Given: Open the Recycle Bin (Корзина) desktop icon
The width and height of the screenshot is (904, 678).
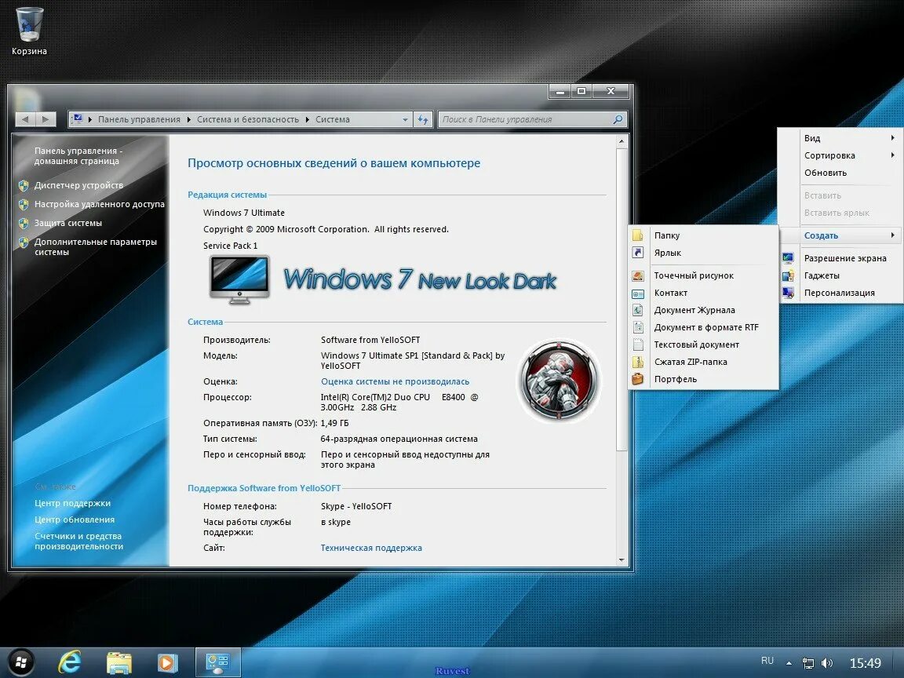Looking at the screenshot, I should click(29, 31).
